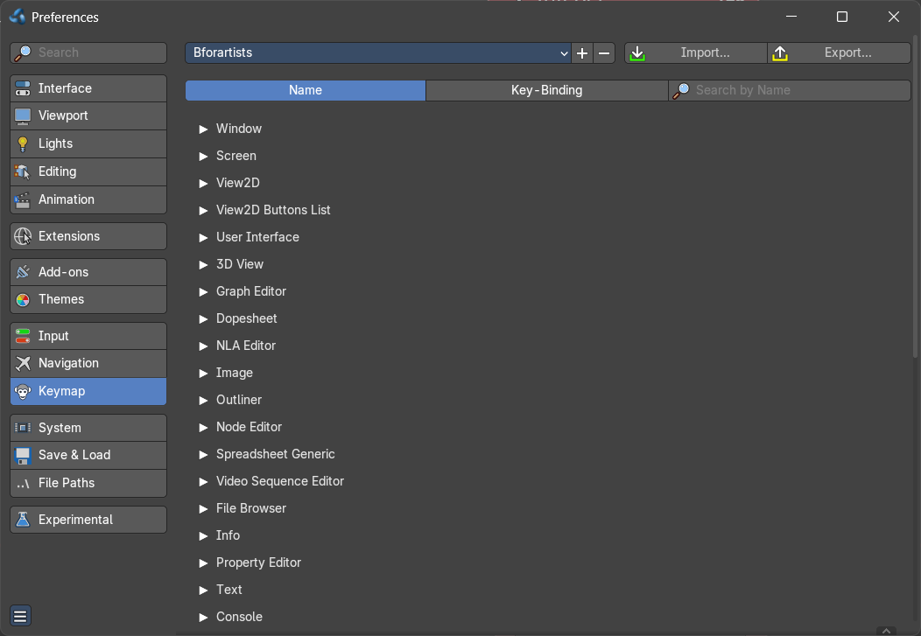The height and width of the screenshot is (636, 921).
Task: Expand the Spreadsheet Generic keymap category
Action: coord(203,455)
